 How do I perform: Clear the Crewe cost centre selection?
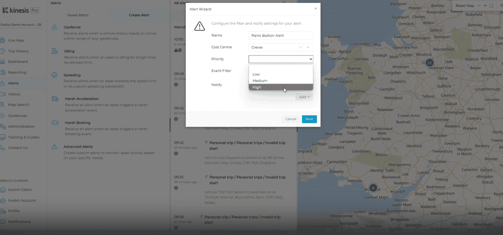300,47
